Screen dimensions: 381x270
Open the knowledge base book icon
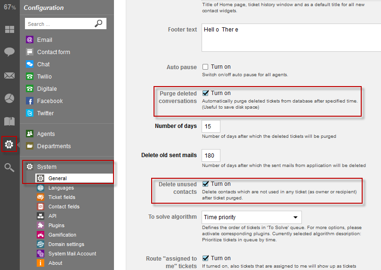pos(9,121)
